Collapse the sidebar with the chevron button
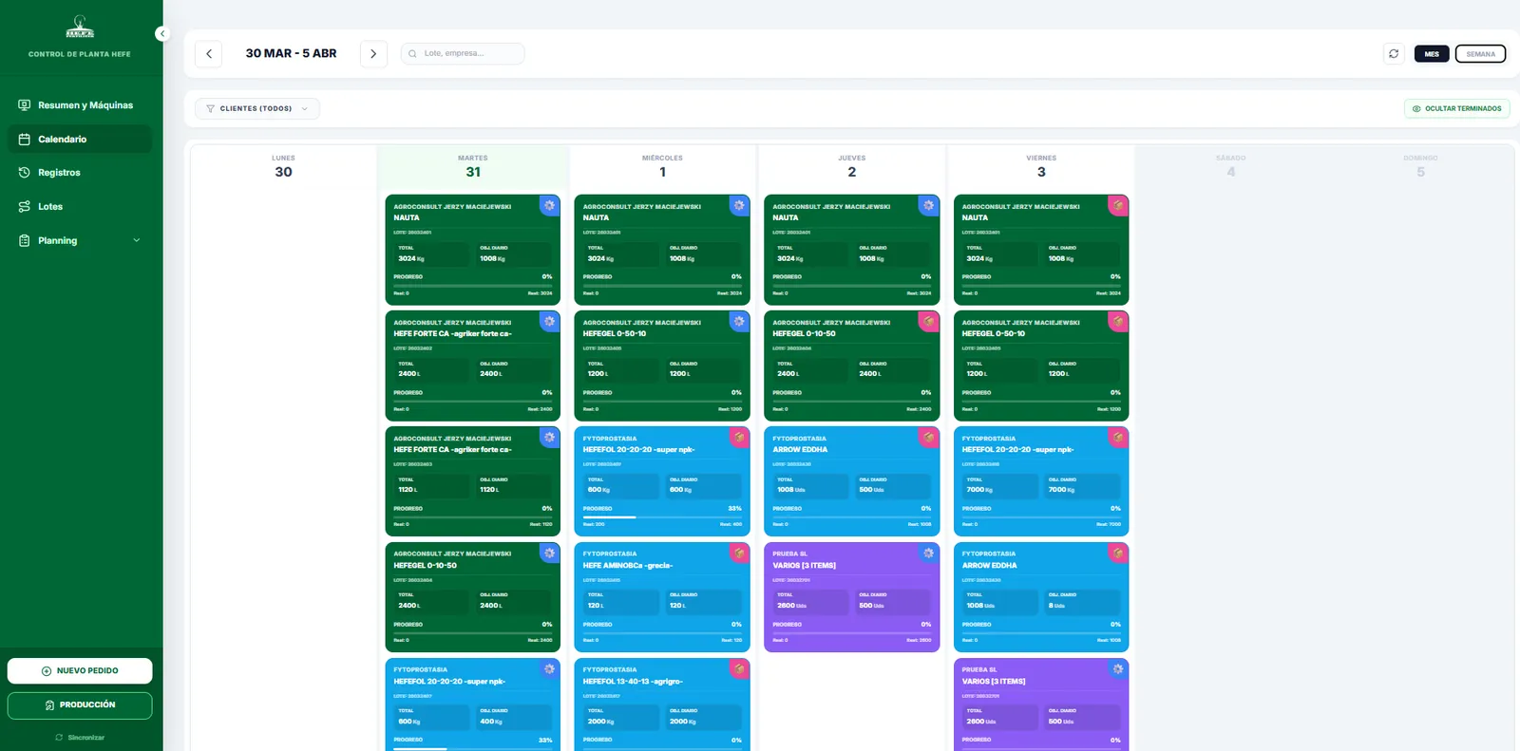 (x=161, y=33)
